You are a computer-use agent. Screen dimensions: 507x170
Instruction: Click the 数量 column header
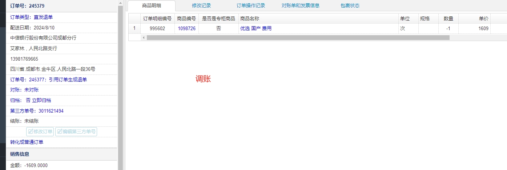(448, 19)
